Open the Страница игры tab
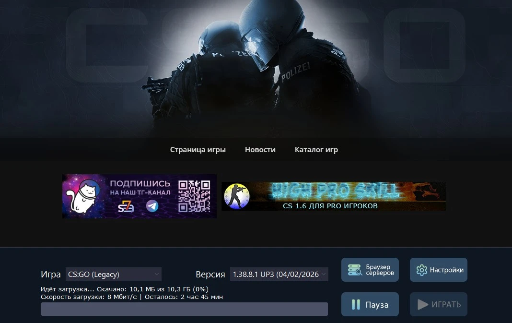This screenshot has height=323, width=512. click(198, 150)
